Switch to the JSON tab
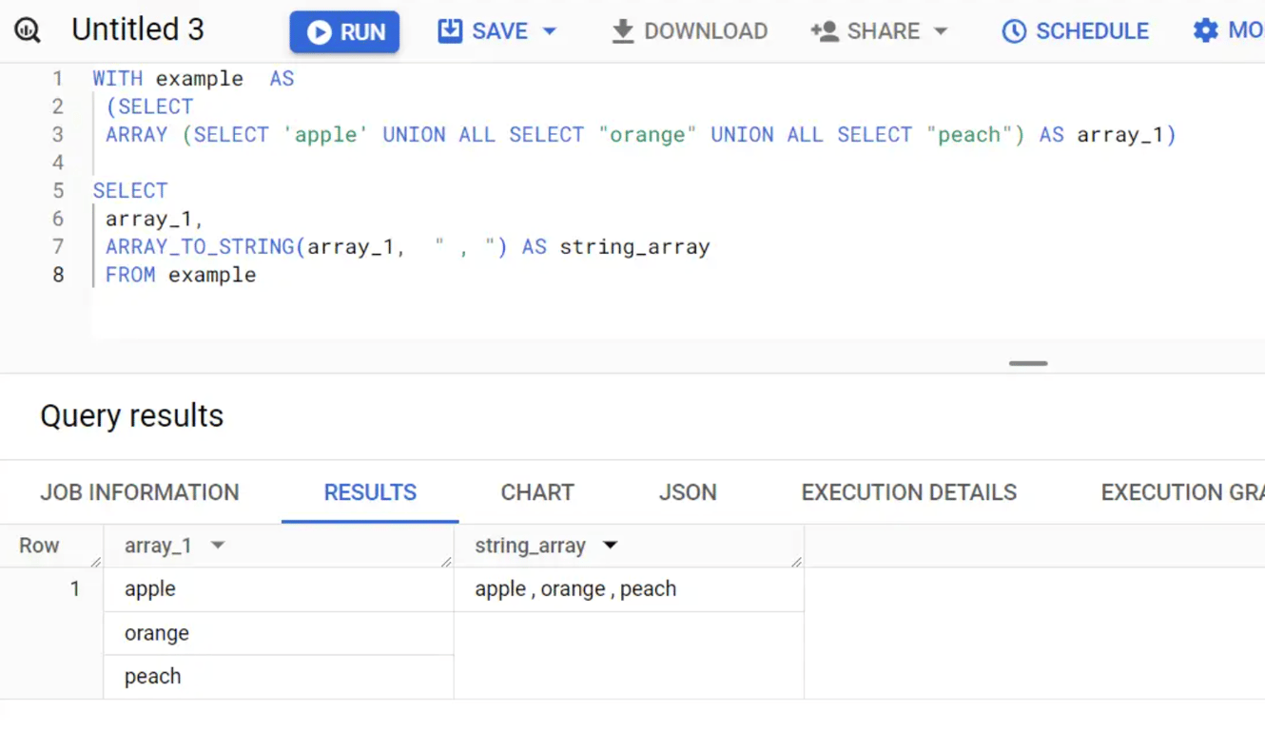The image size is (1265, 730). pyautogui.click(x=688, y=492)
